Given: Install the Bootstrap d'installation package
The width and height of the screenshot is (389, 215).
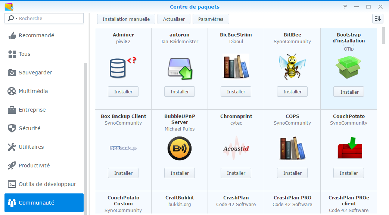Looking at the screenshot, I should 349,92.
